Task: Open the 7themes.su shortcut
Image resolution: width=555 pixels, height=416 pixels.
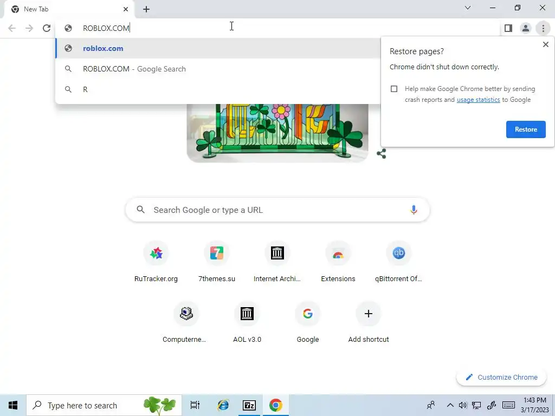Action: pos(217,262)
